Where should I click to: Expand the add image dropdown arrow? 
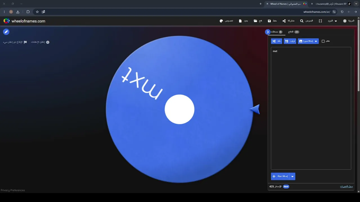click(316, 41)
